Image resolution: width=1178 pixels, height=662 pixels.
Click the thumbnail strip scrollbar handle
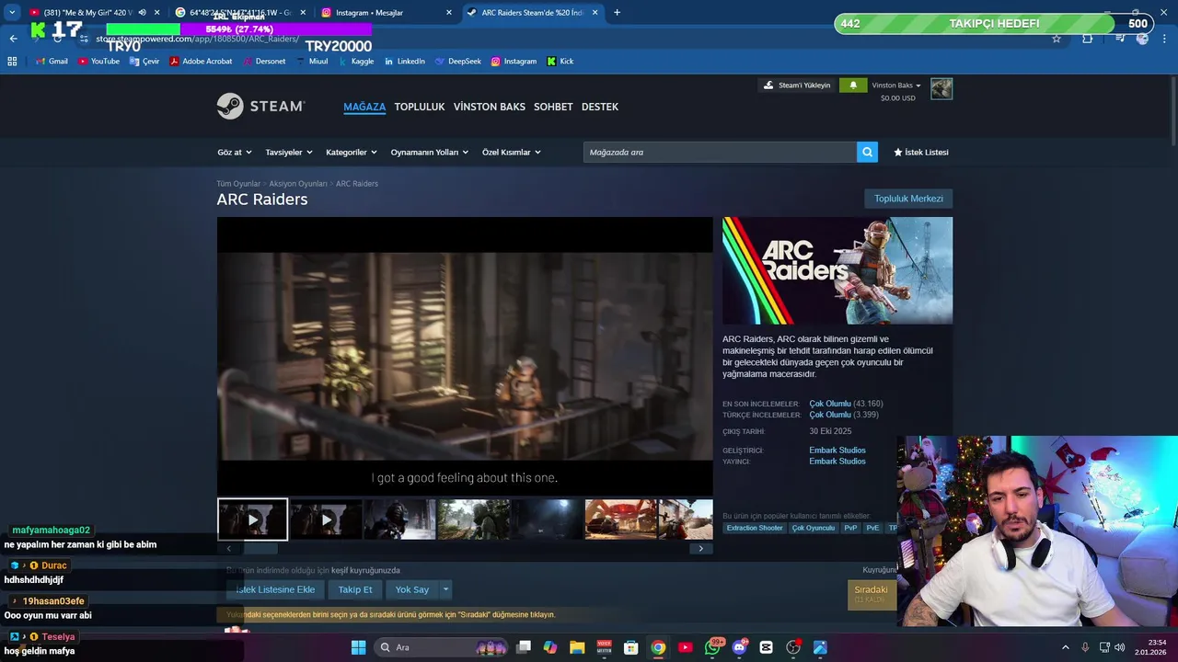[260, 549]
